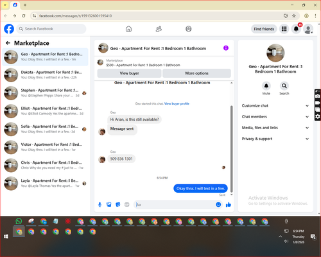321x257 pixels.
Task: Click the View buyer button
Action: coord(129,73)
